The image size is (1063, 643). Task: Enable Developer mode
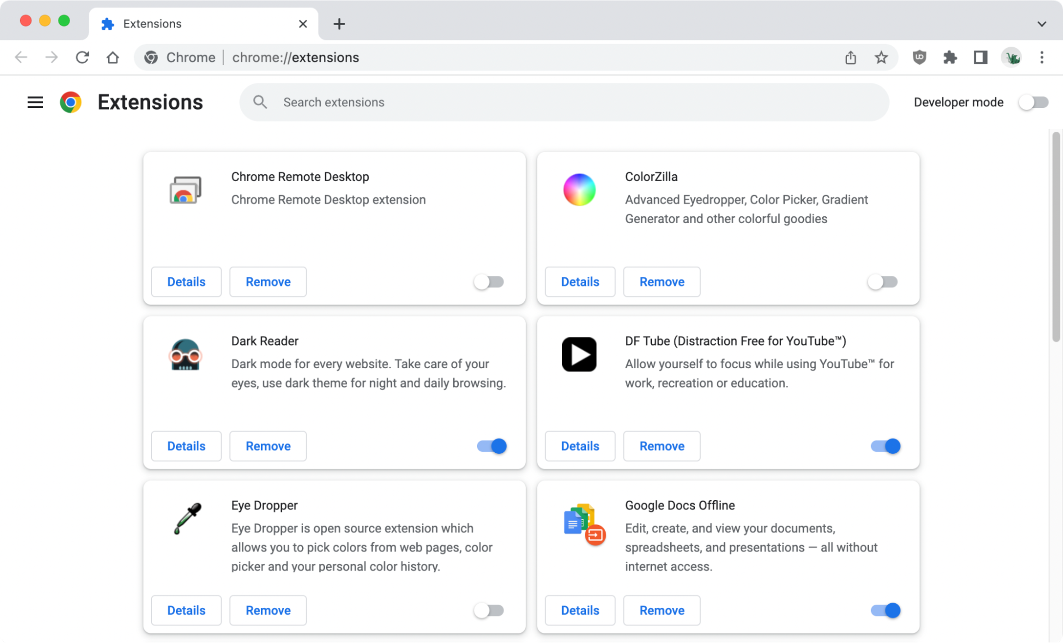tap(1034, 102)
